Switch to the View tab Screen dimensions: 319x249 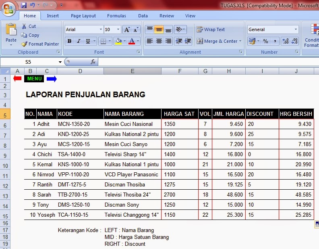(190, 16)
